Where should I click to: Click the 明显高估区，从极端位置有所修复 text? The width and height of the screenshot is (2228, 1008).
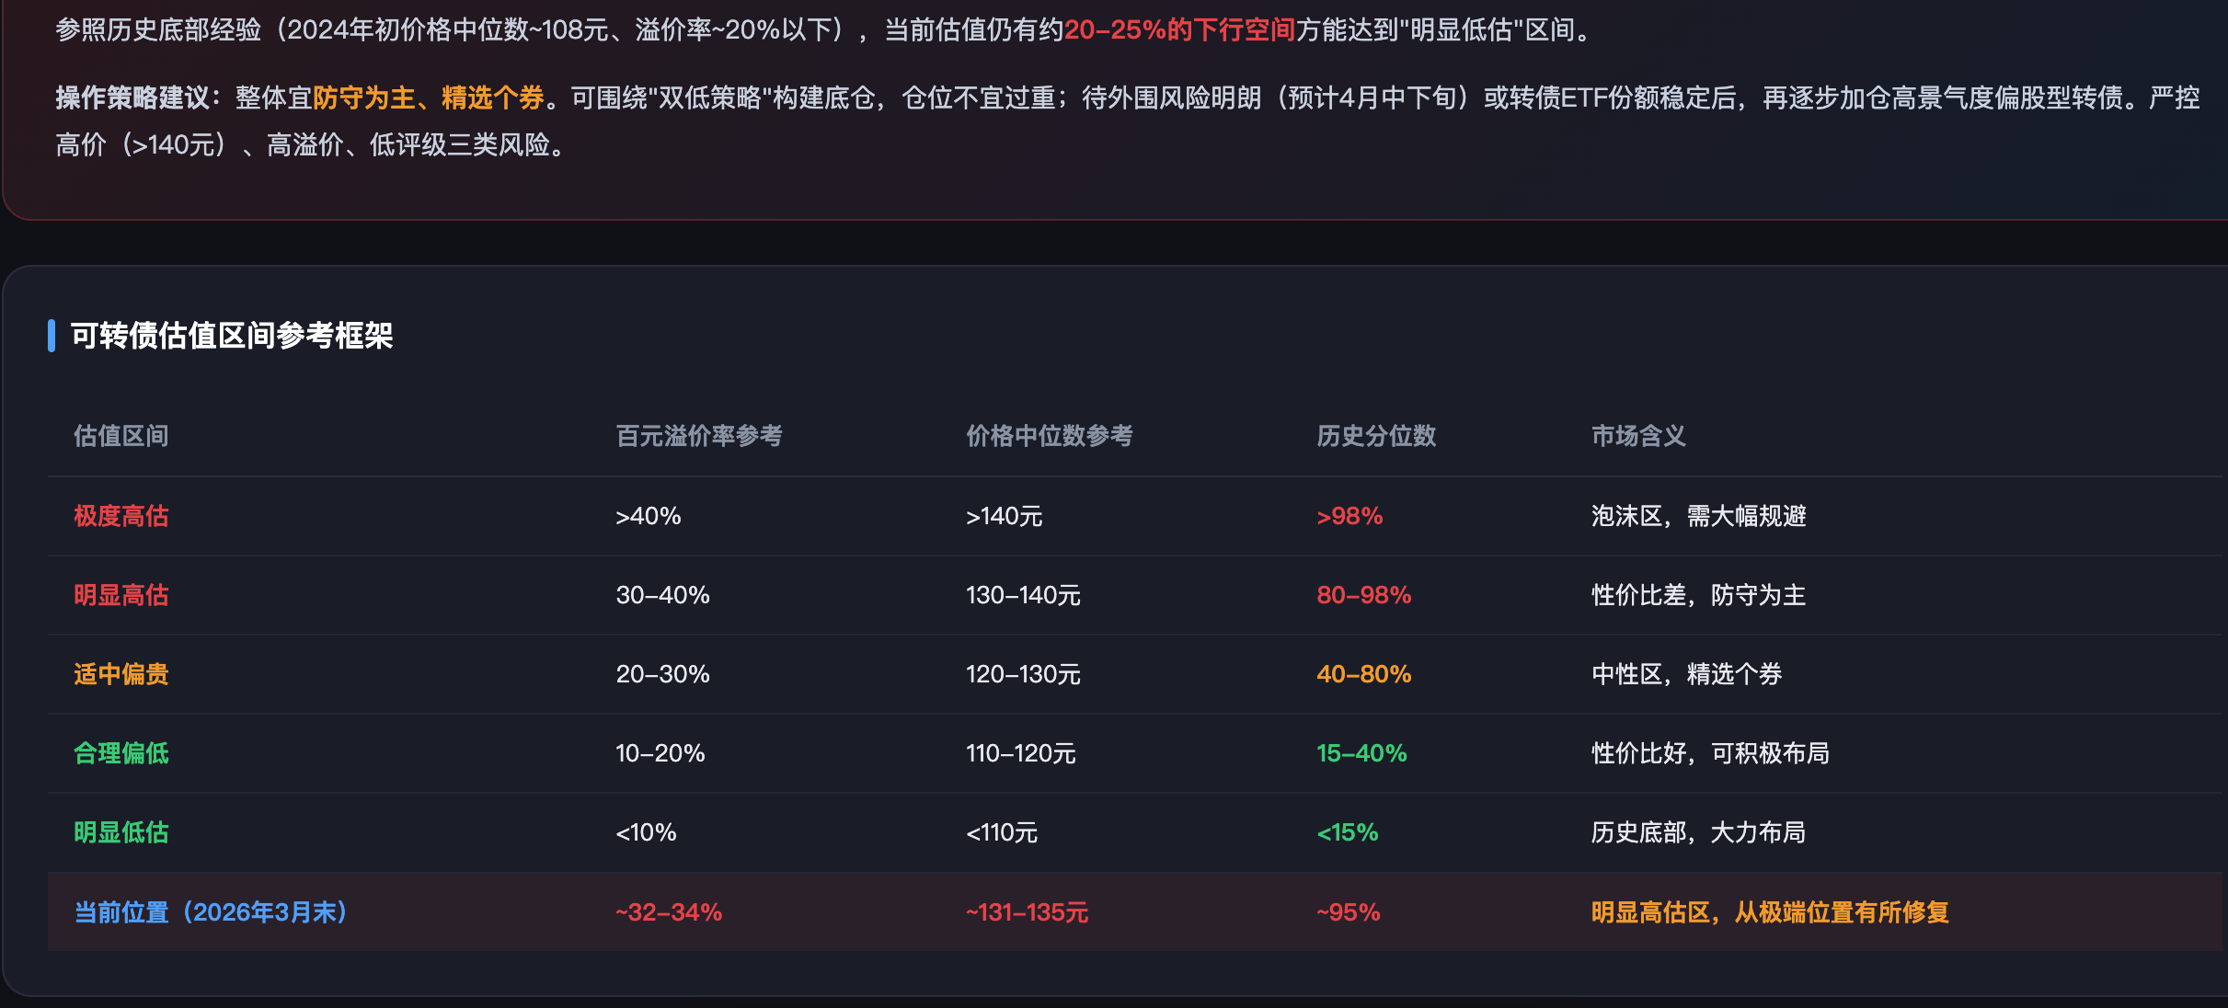tap(1770, 912)
